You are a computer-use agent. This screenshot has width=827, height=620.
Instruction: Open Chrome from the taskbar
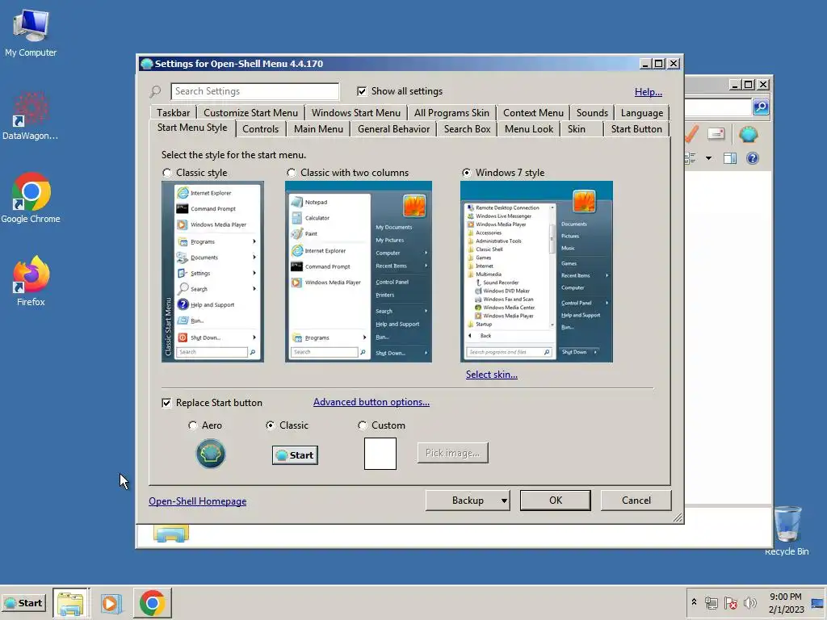153,602
